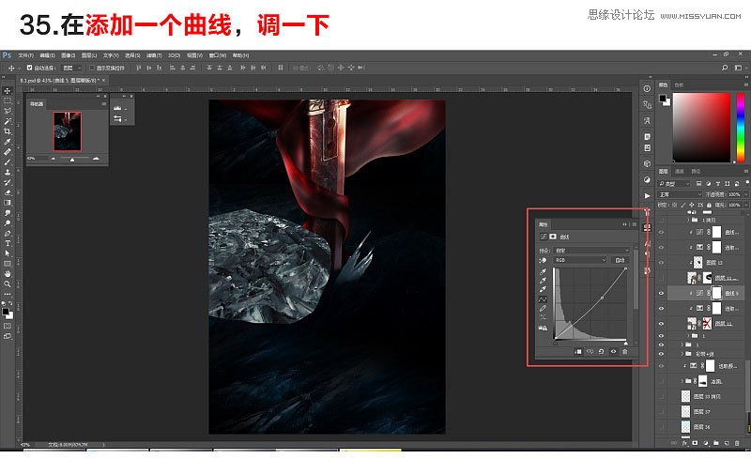This screenshot has width=751, height=459.
Task: Click the reset adjustment icon in Properties
Action: point(601,352)
